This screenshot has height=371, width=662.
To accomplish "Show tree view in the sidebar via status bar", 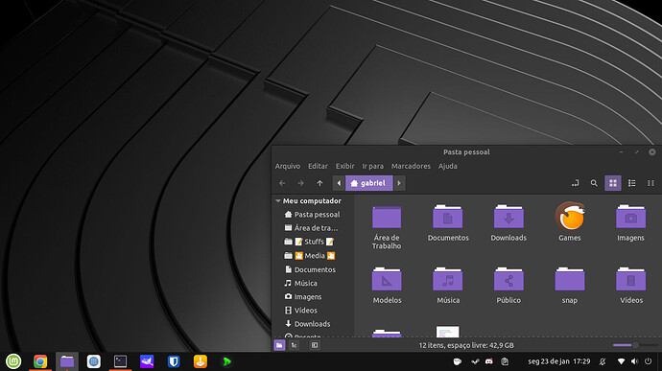I will tap(295, 345).
